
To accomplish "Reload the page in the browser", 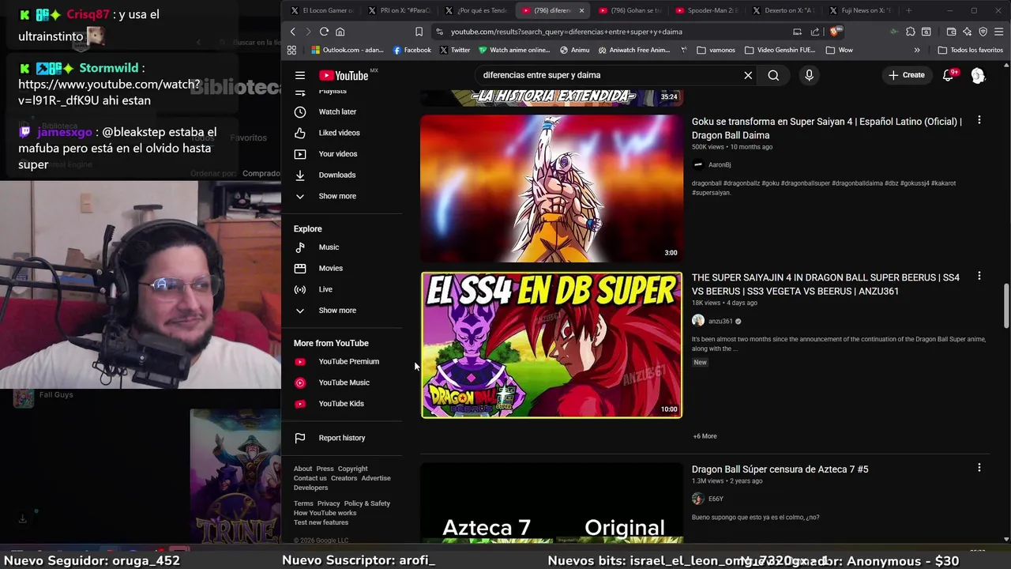I will click(x=324, y=32).
